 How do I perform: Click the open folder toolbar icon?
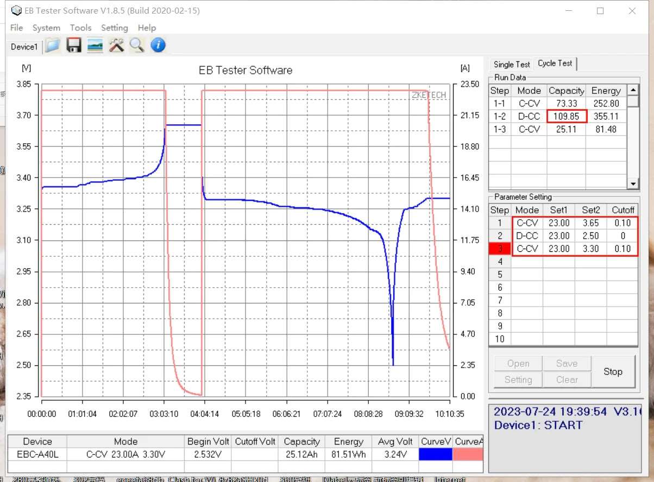pyautogui.click(x=52, y=46)
